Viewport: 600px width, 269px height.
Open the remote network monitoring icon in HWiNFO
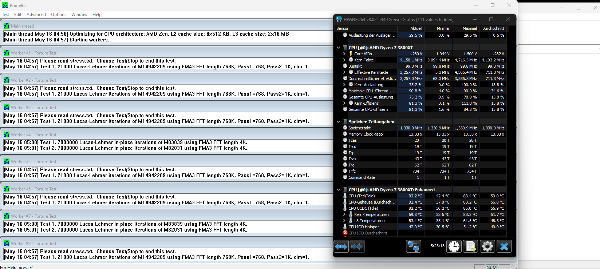coord(414,246)
